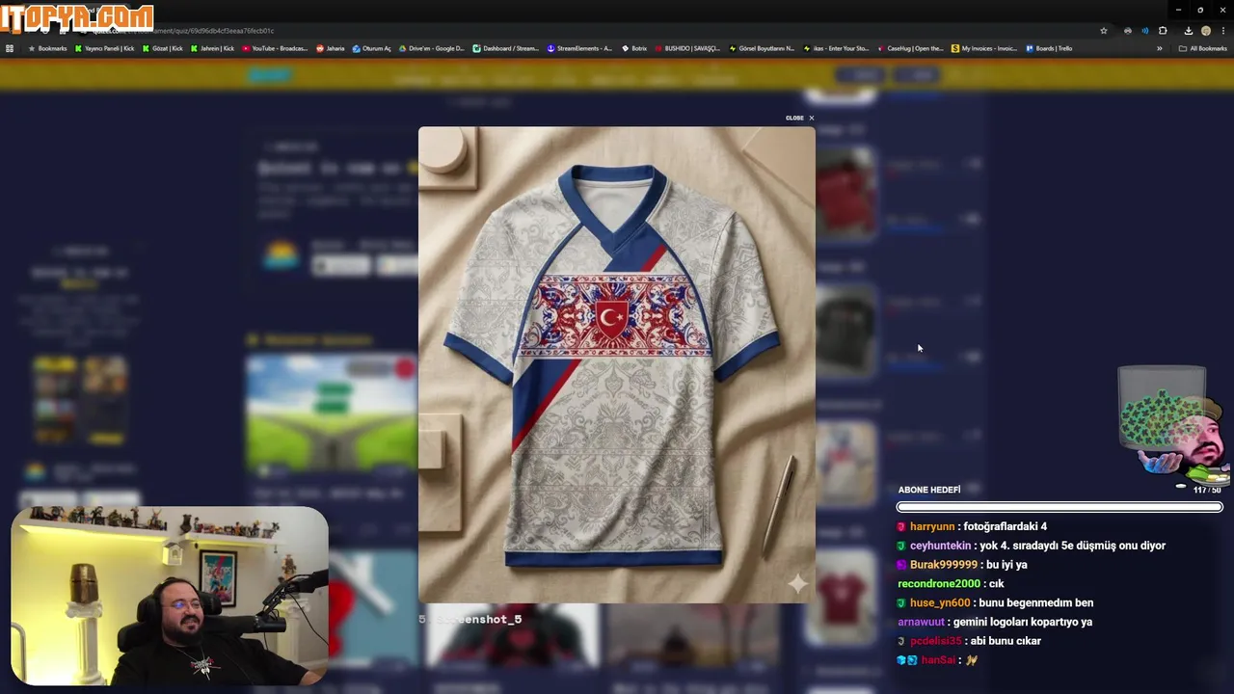
Task: Open the Chrome three-dot menu
Action: [1223, 31]
